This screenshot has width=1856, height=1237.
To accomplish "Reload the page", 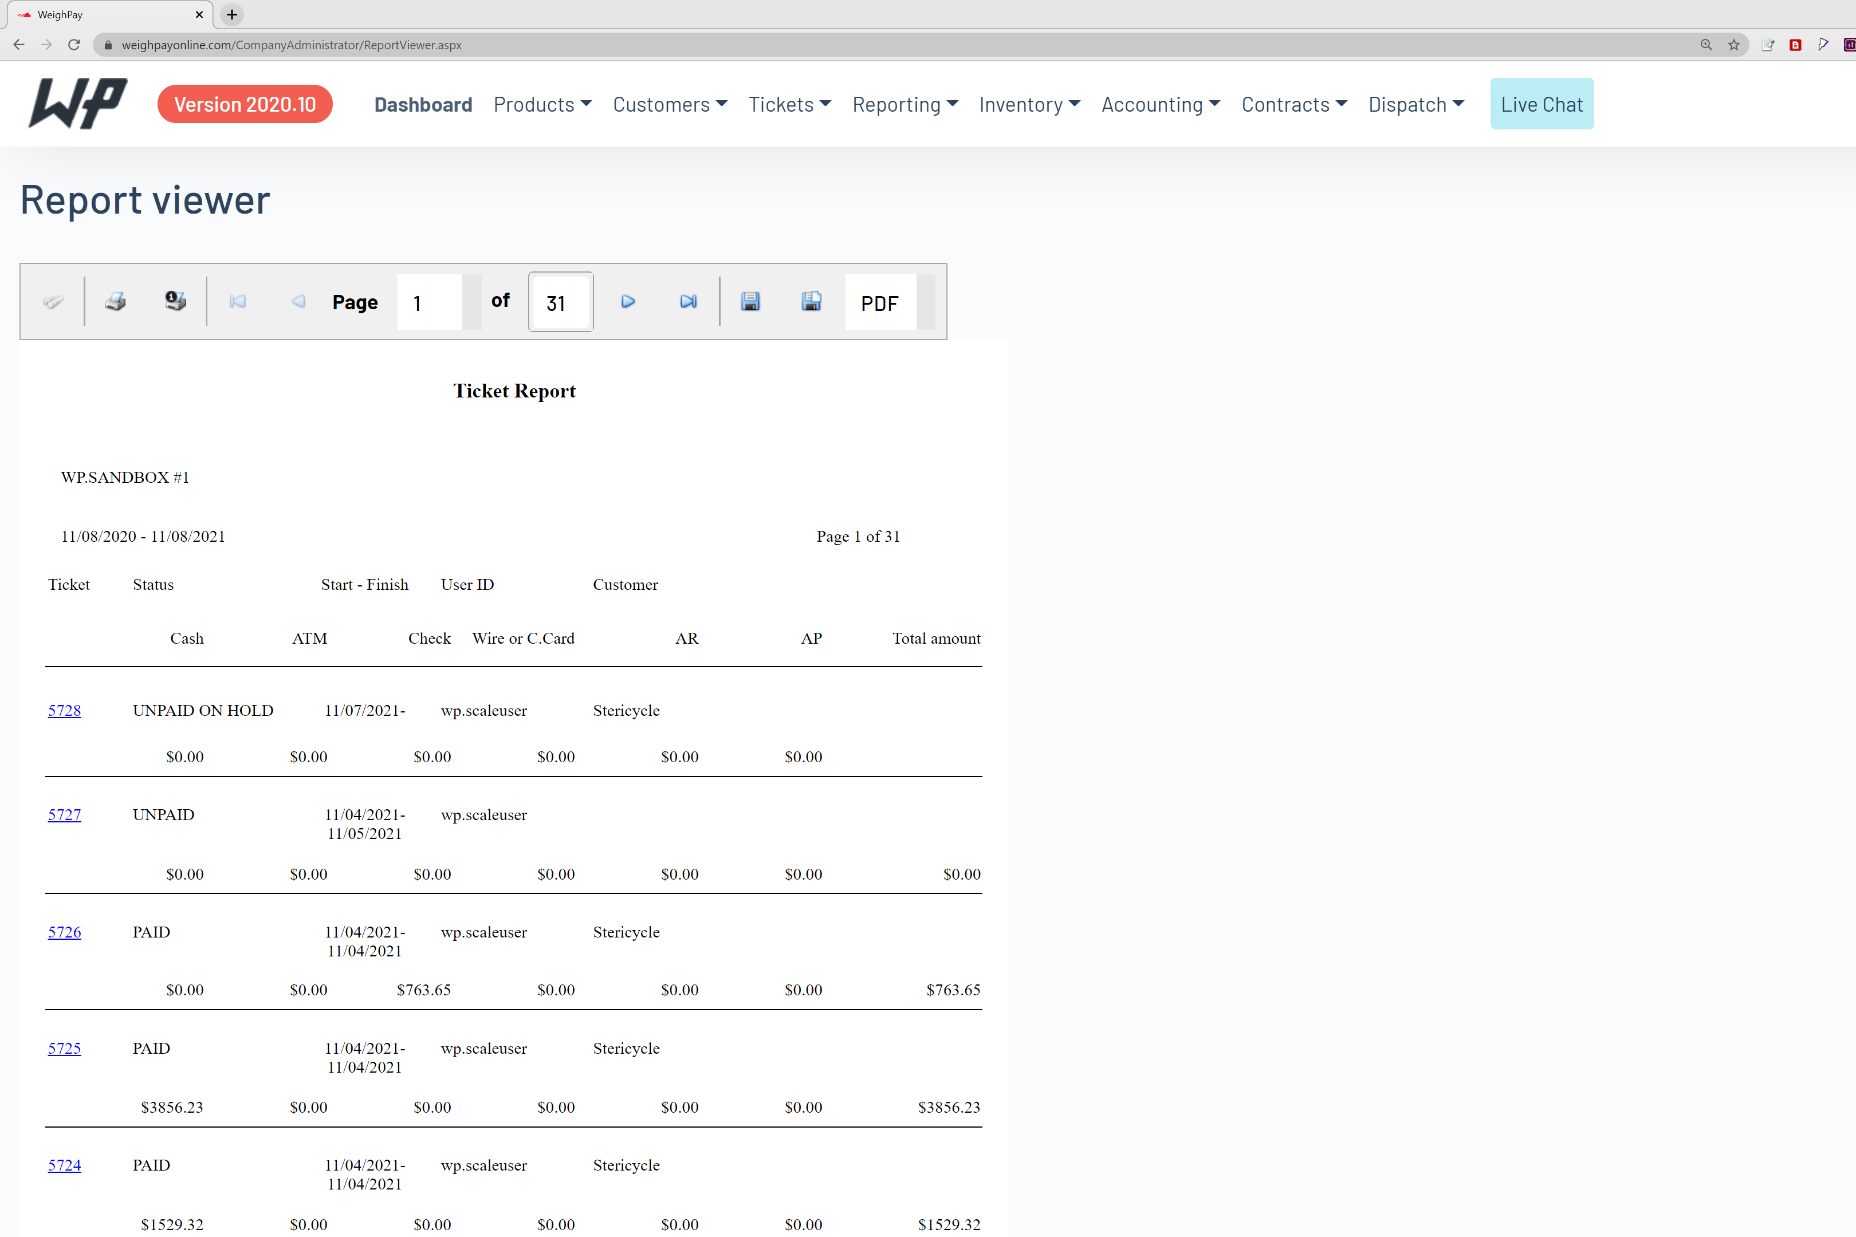I will [74, 45].
